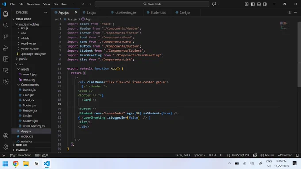Viewport: 301px width, 169px height.
Task: Open the overflow menu ellipsis in menu bar
Action: tap(73, 4)
